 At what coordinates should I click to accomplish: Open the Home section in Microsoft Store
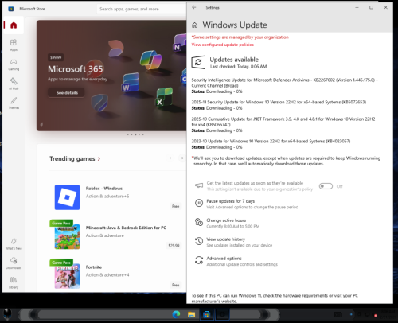[14, 25]
